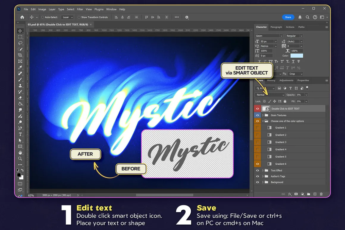Hide the Double Click to EDIT TEXT layer
This screenshot has width=345, height=230.
coord(258,109)
